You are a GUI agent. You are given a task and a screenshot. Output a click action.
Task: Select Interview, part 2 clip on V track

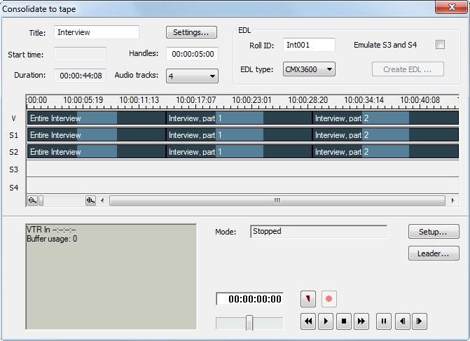coord(385,118)
